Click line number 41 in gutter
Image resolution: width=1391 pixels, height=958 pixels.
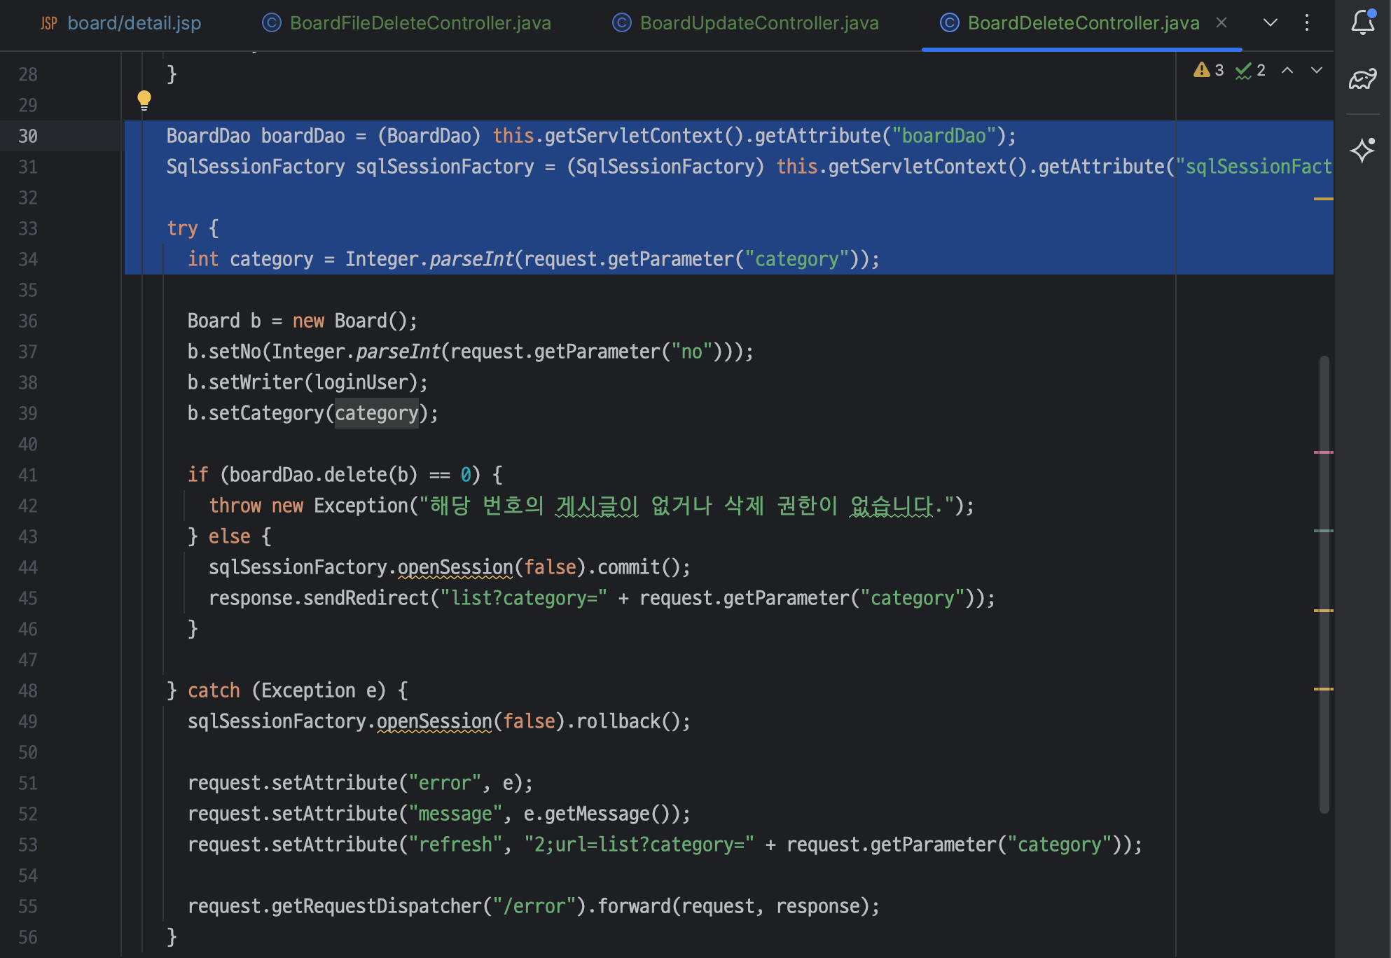[28, 475]
